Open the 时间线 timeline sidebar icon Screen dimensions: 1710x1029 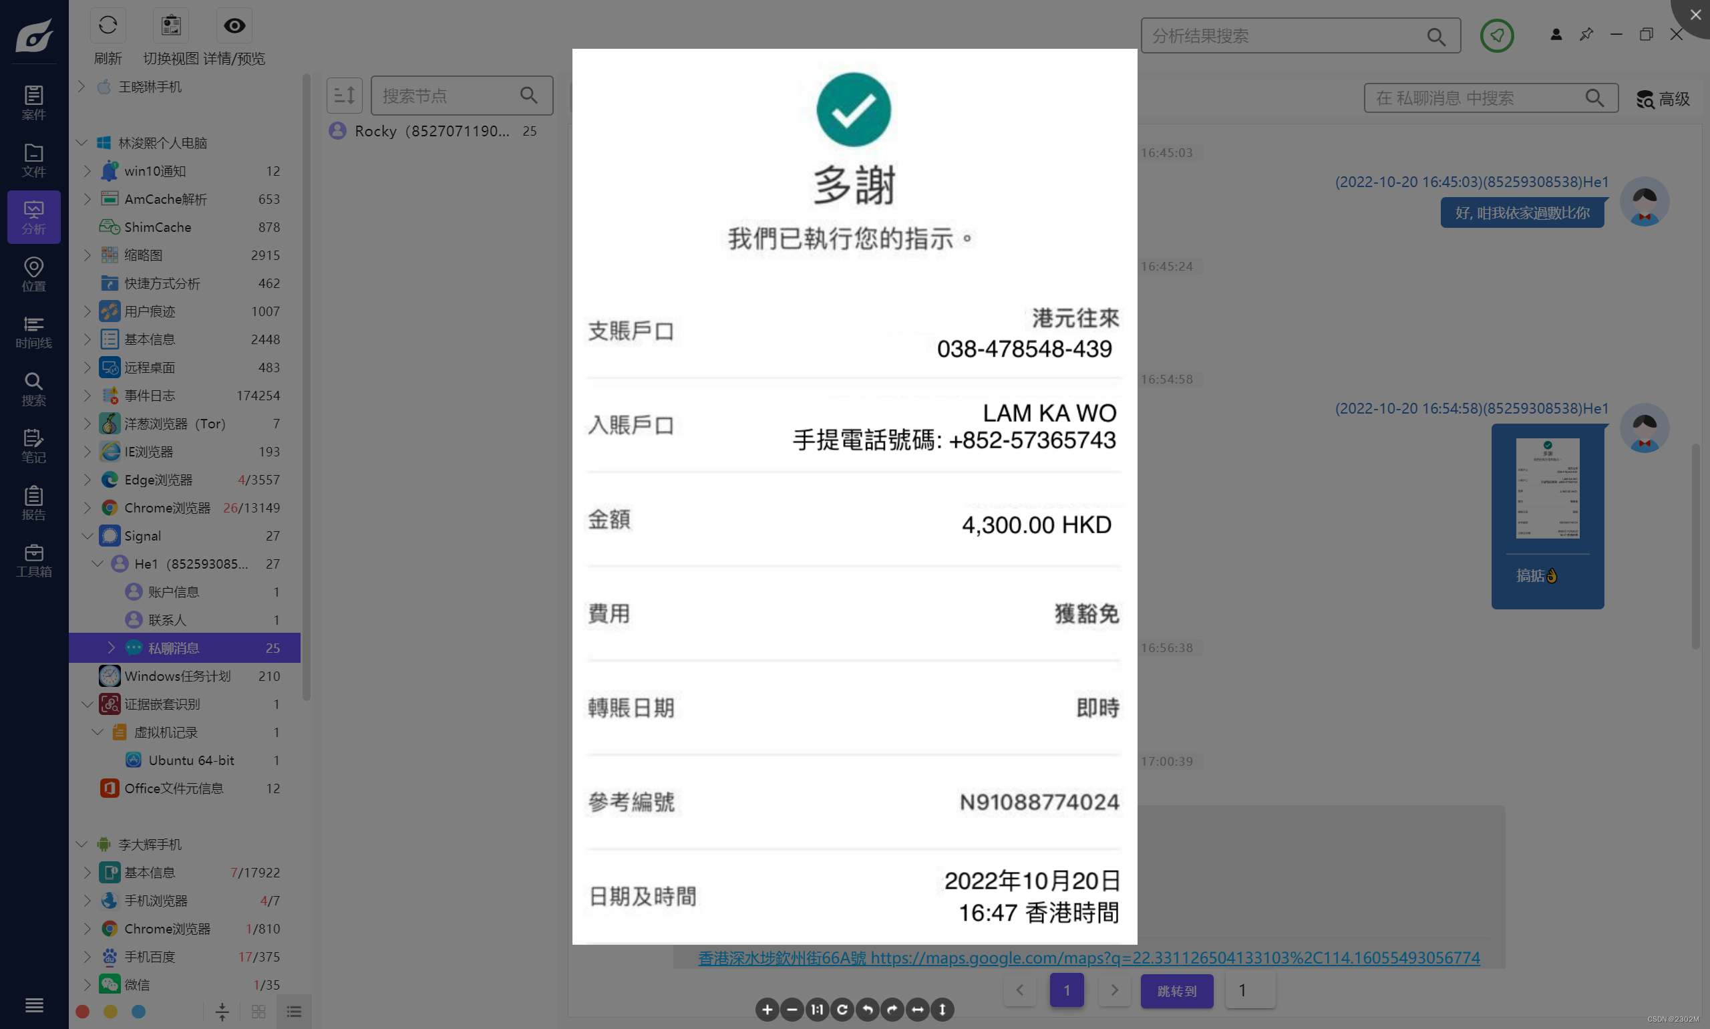point(33,331)
